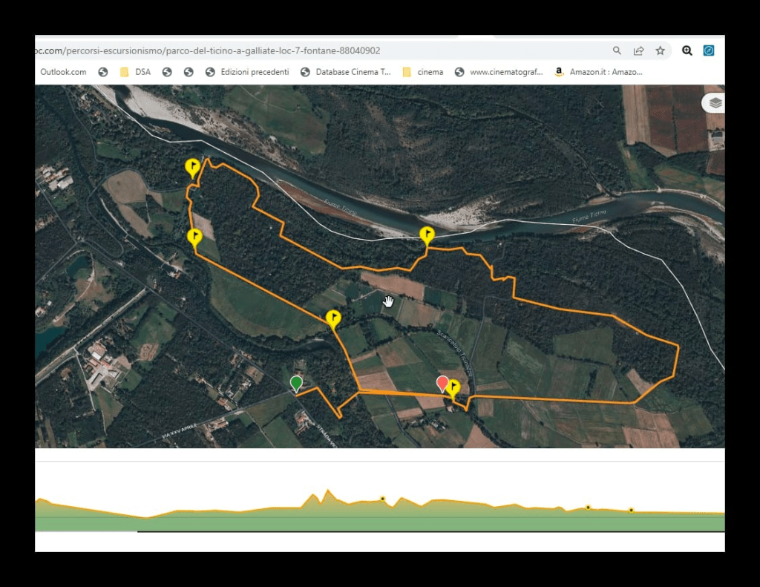This screenshot has width=760, height=587.
Task: Click the share page icon in address bar
Action: point(638,50)
